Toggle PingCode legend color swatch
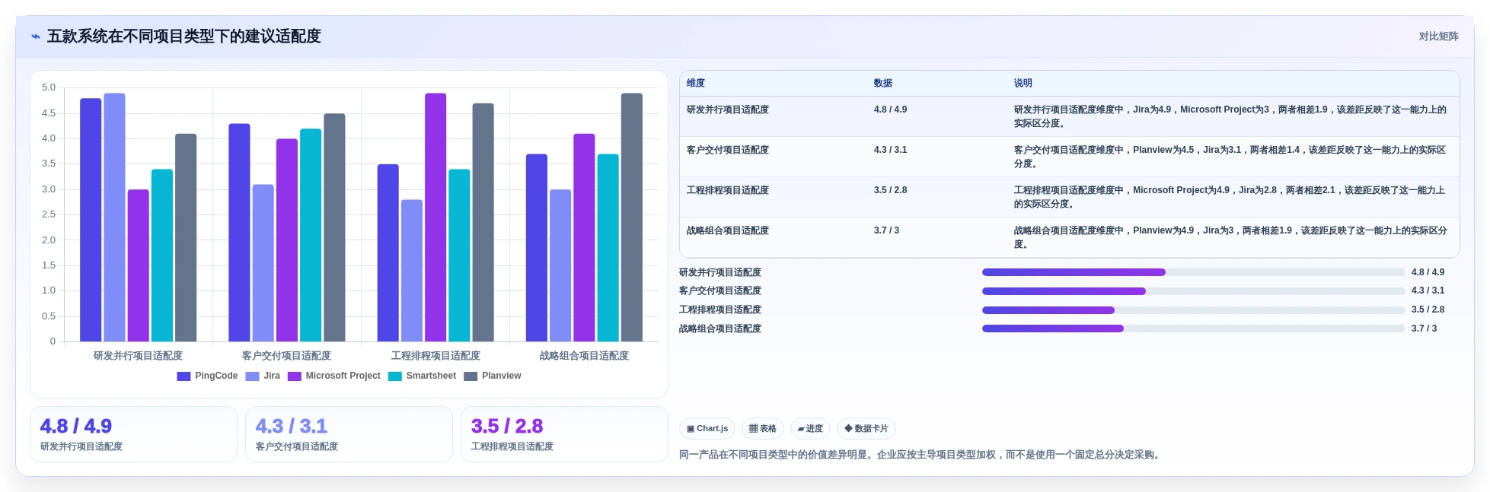 [183, 376]
